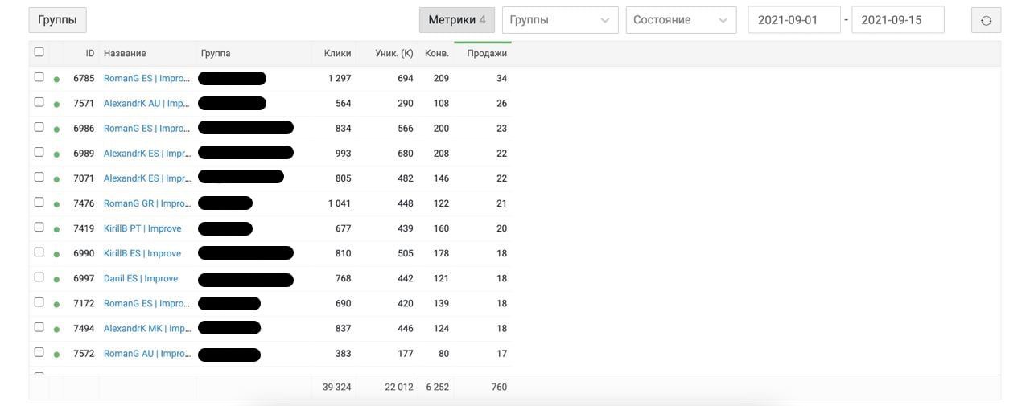Click green status dot for campaign 7476

(x=56, y=204)
